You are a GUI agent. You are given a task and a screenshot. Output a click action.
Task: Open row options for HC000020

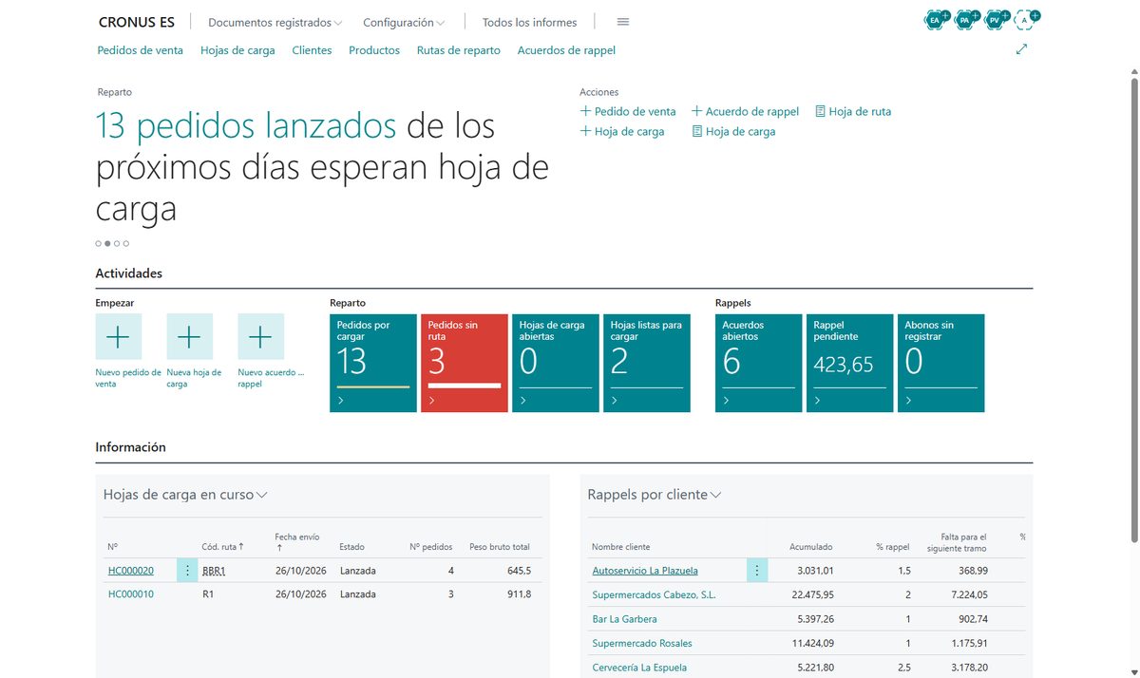187,571
